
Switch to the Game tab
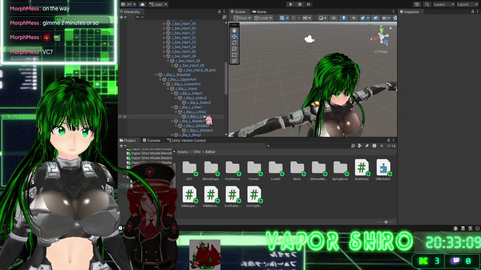(x=259, y=12)
